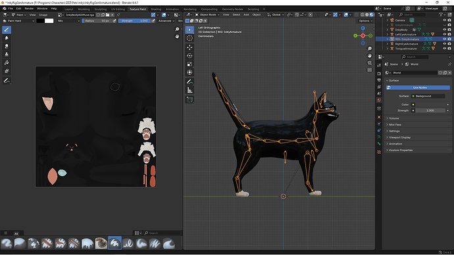454x255 pixels.
Task: Click the Use Nodes button
Action: [x=418, y=87]
